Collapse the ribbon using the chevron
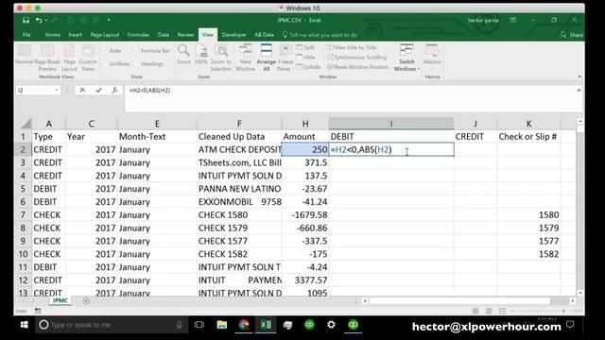The height and width of the screenshot is (340, 605). (579, 76)
